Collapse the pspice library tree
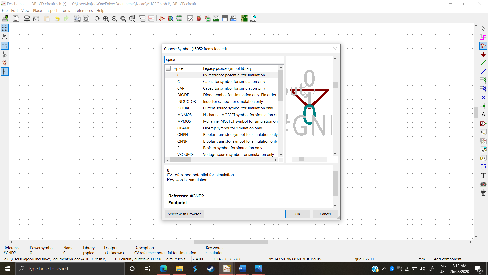Viewport: 488px width, 275px height. pyautogui.click(x=168, y=68)
